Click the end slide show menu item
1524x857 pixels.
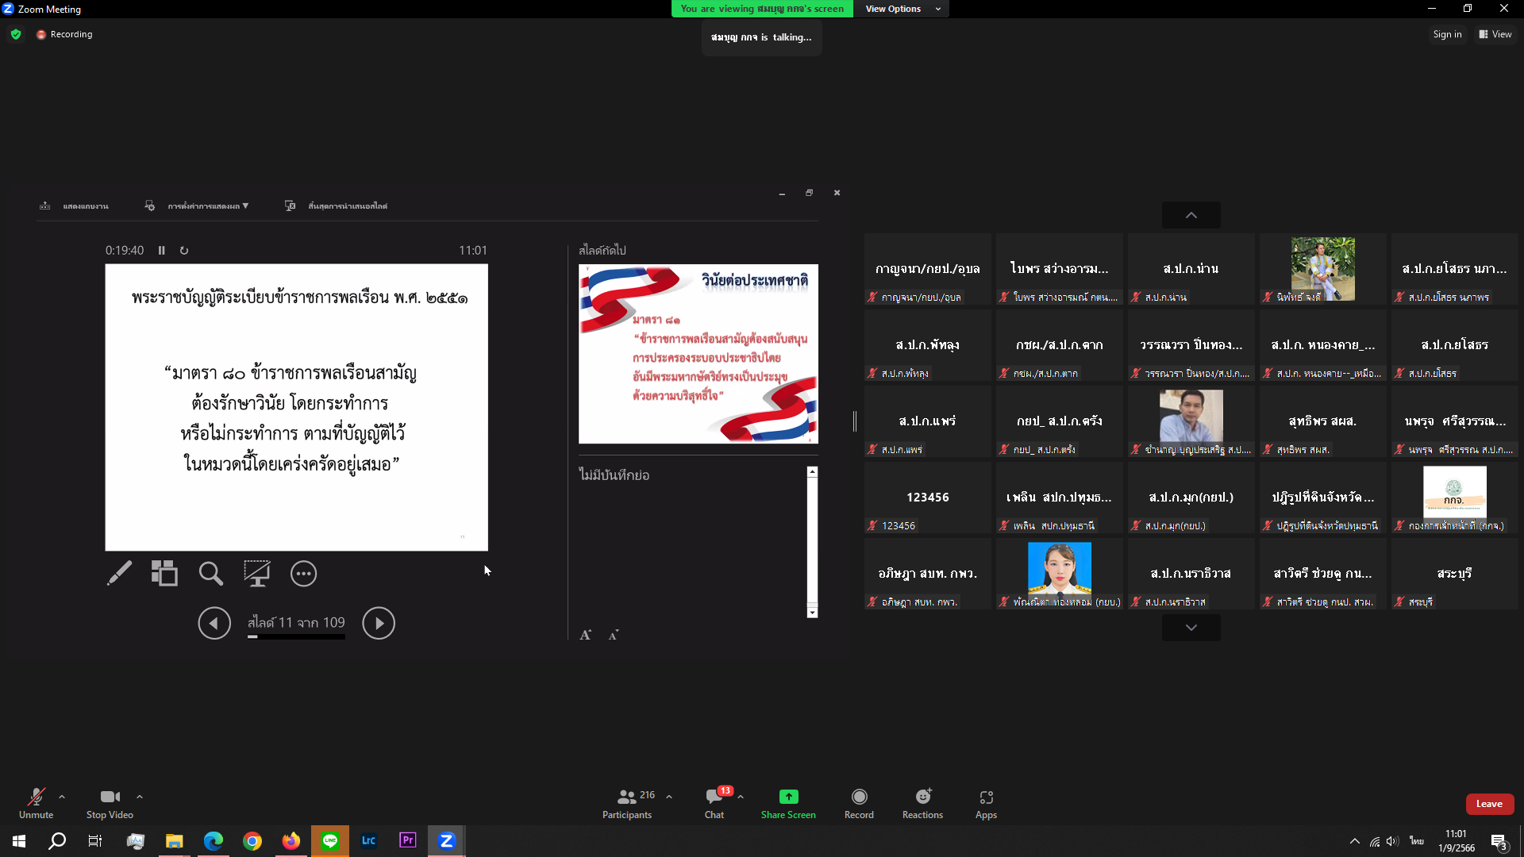[336, 206]
